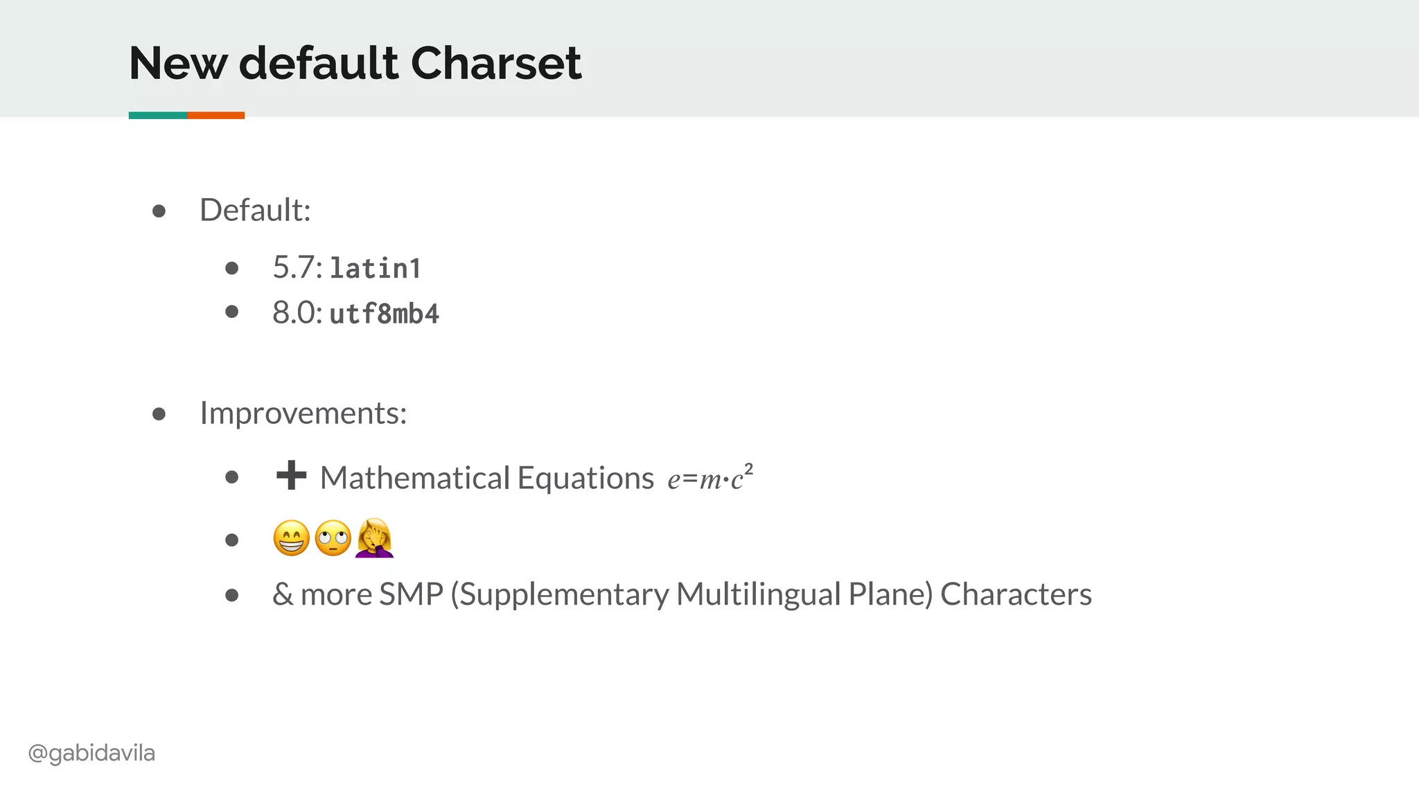Image resolution: width=1419 pixels, height=798 pixels.
Task: Click the 8.0: version label
Action: (297, 312)
